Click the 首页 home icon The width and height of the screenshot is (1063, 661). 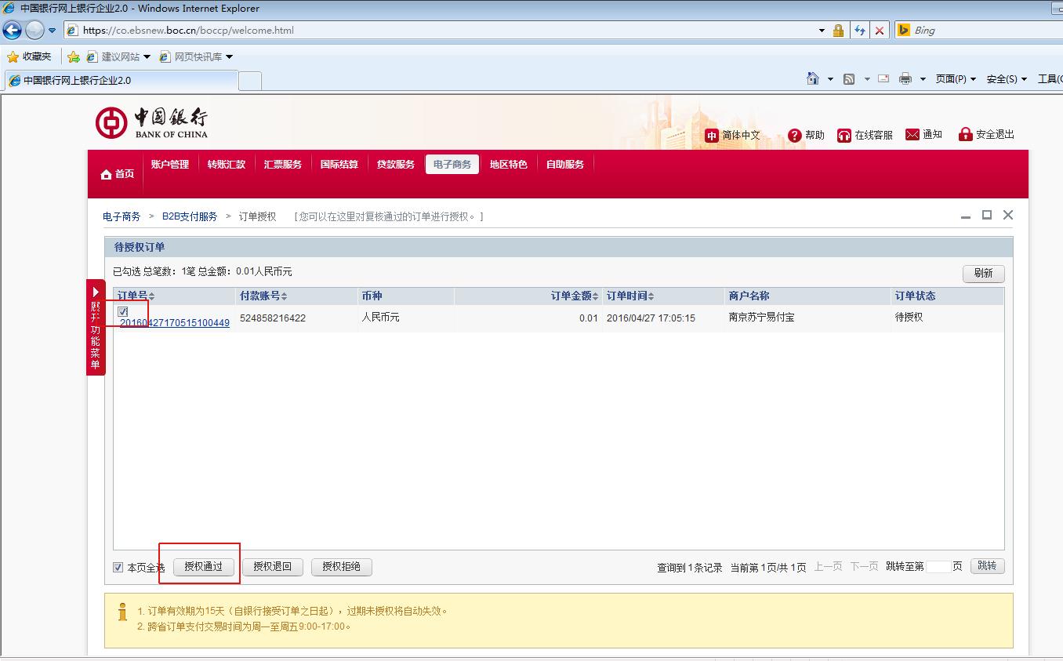tap(107, 174)
